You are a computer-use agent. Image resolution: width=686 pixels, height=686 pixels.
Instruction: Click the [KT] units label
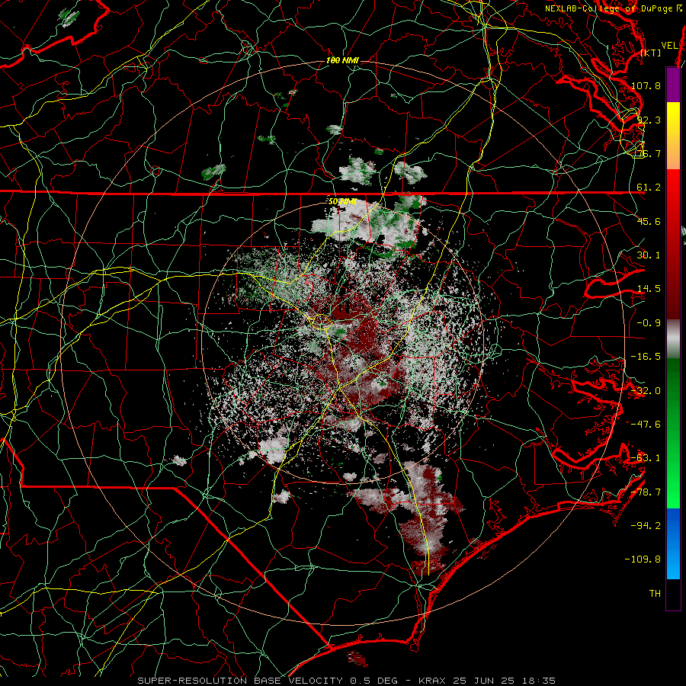click(x=651, y=53)
